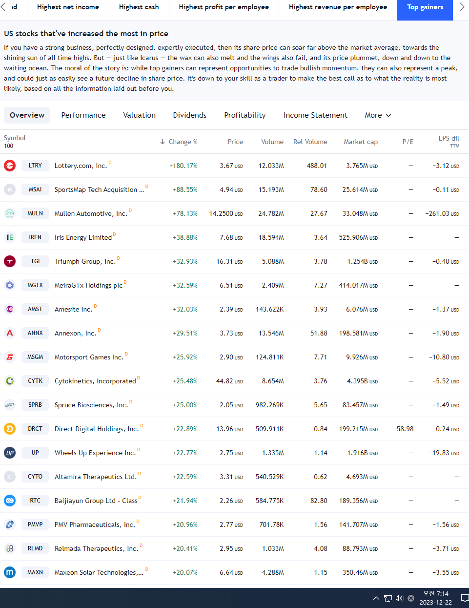Sort by Market cap column header

[x=361, y=142]
